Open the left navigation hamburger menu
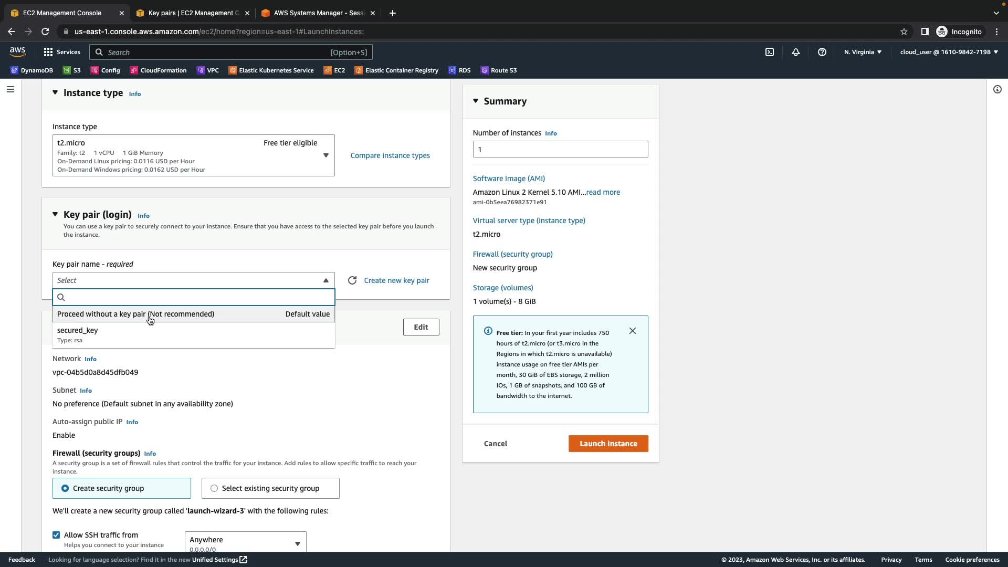 10,89
